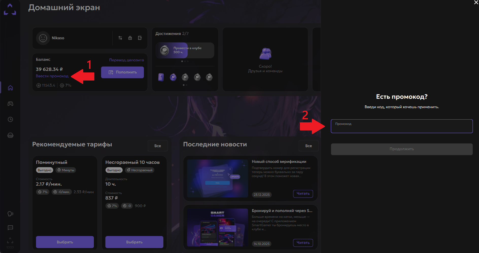This screenshot has height=253, width=479.
Task: Click the balance amount 39 628.34 ₽
Action: tap(49, 69)
